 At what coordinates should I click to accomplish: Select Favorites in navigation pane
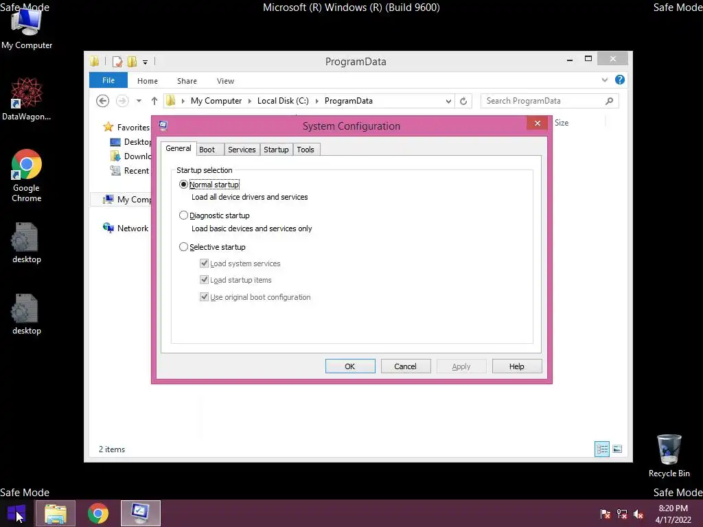(x=126, y=127)
